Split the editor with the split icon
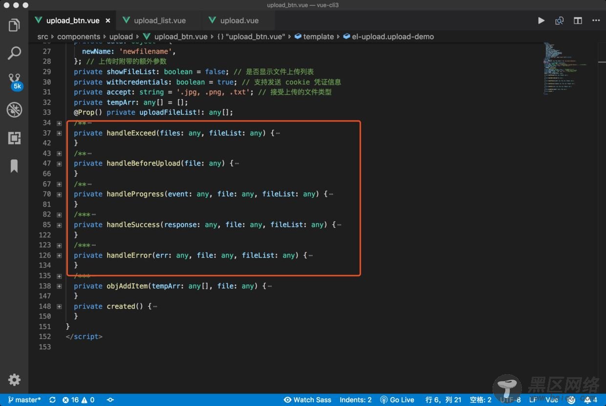606x406 pixels. tap(578, 21)
